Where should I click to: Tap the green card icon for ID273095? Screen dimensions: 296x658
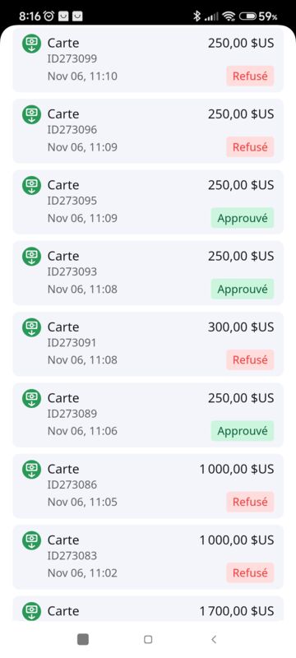click(x=31, y=185)
